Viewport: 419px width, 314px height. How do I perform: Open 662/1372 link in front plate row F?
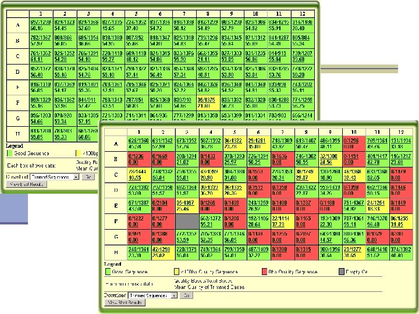point(210,219)
